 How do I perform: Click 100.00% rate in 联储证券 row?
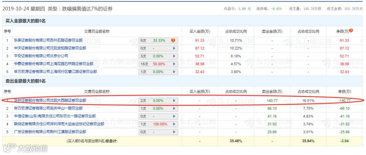160,124
